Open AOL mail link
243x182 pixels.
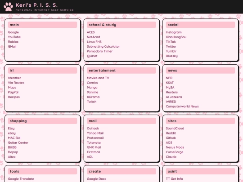pos(90,157)
